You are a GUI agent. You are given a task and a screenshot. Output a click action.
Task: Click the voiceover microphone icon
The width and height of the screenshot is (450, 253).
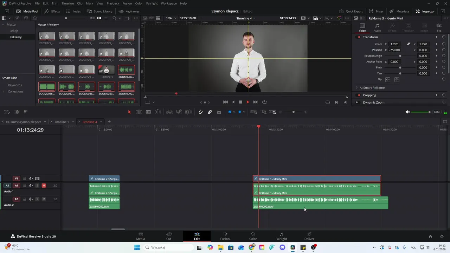pos(26,112)
